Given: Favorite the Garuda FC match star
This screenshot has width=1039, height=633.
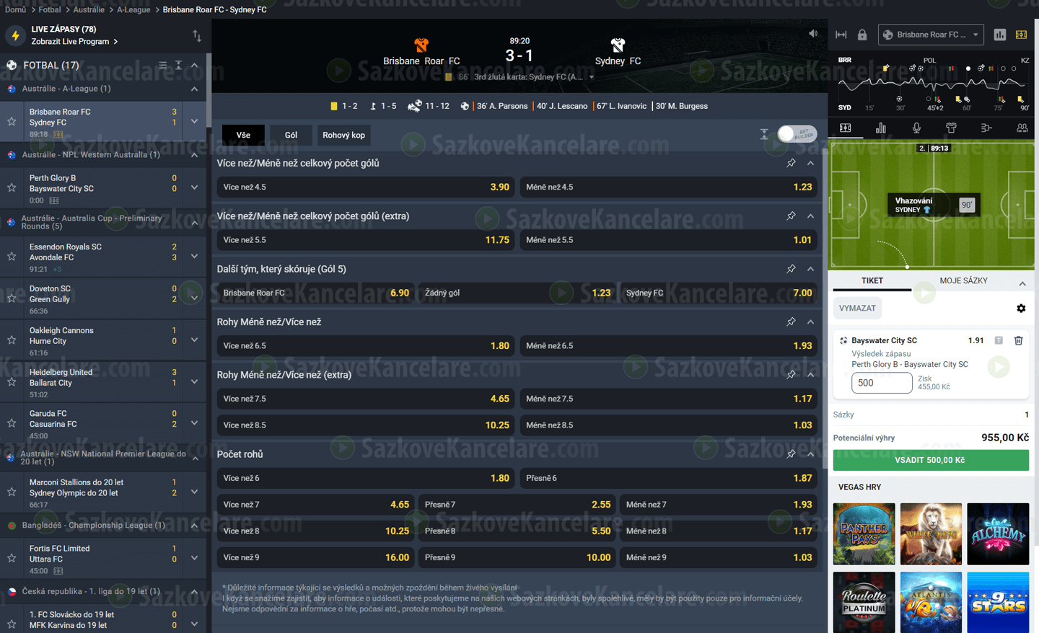Looking at the screenshot, I should (12, 423).
